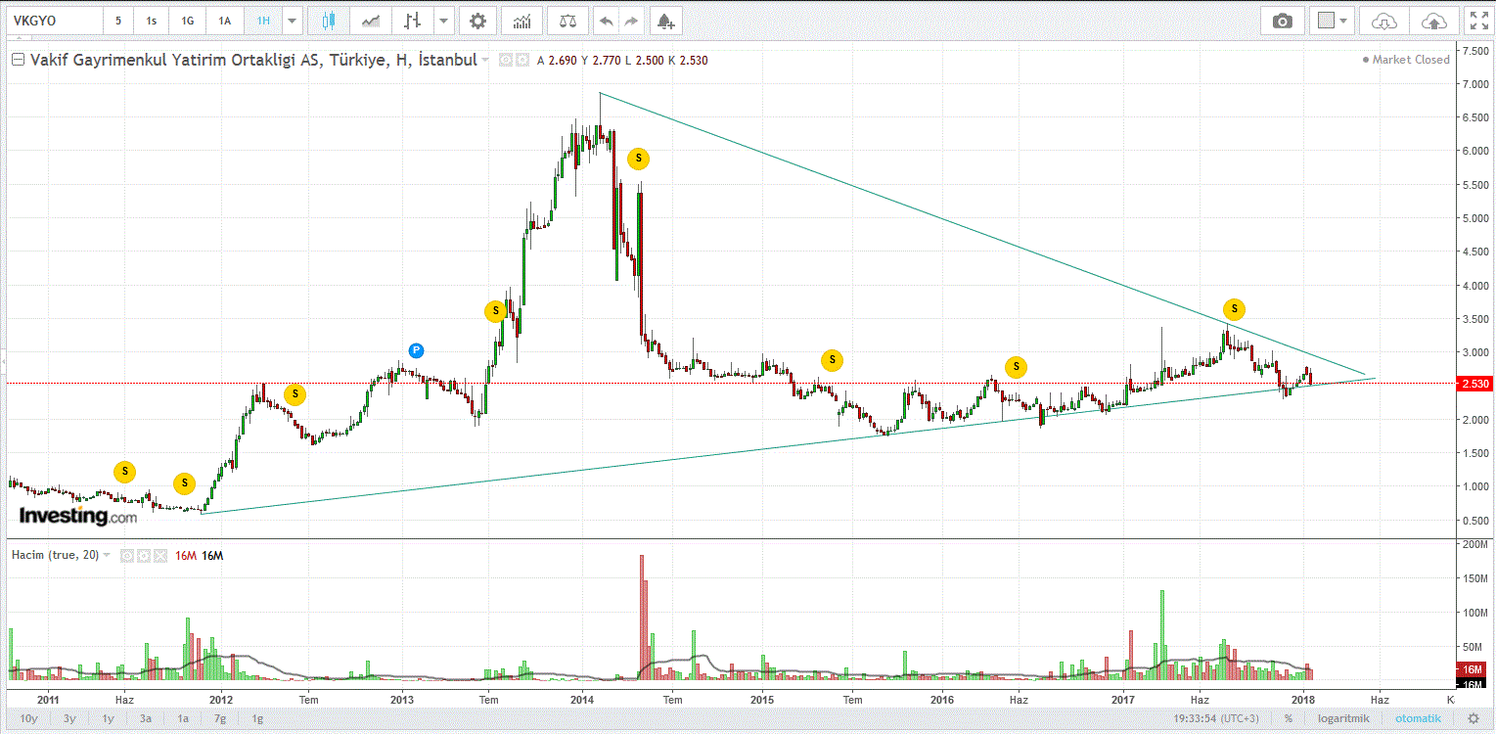Undo last chart action arrow
The width and height of the screenshot is (1496, 734).
click(x=607, y=21)
